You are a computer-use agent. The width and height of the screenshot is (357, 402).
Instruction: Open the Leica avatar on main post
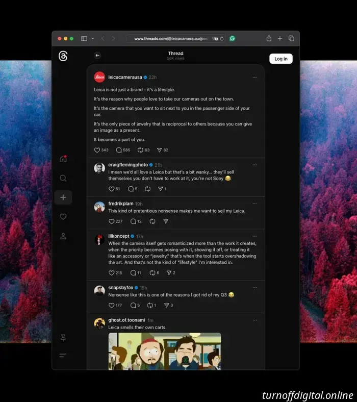(x=99, y=77)
